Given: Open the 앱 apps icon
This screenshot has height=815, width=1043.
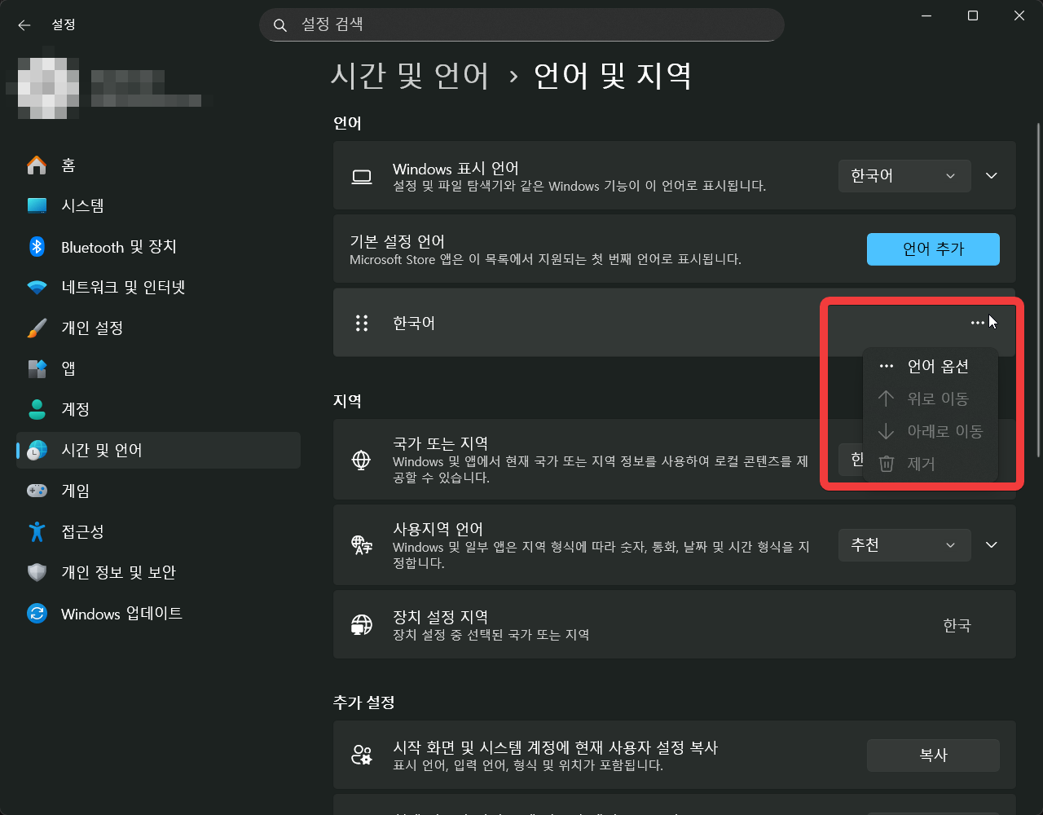Looking at the screenshot, I should click(37, 368).
